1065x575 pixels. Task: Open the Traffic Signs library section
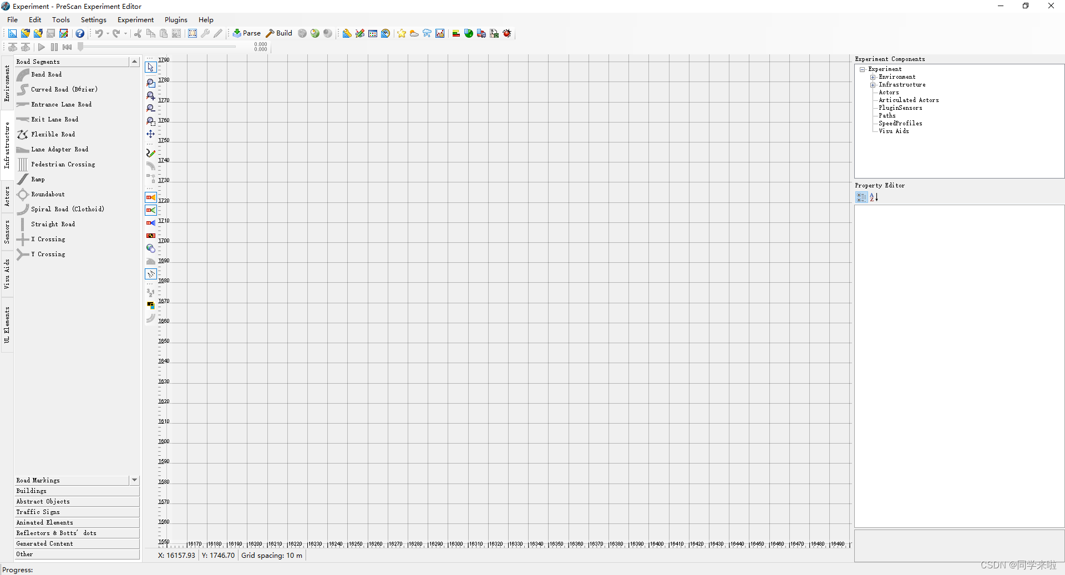pyautogui.click(x=77, y=512)
